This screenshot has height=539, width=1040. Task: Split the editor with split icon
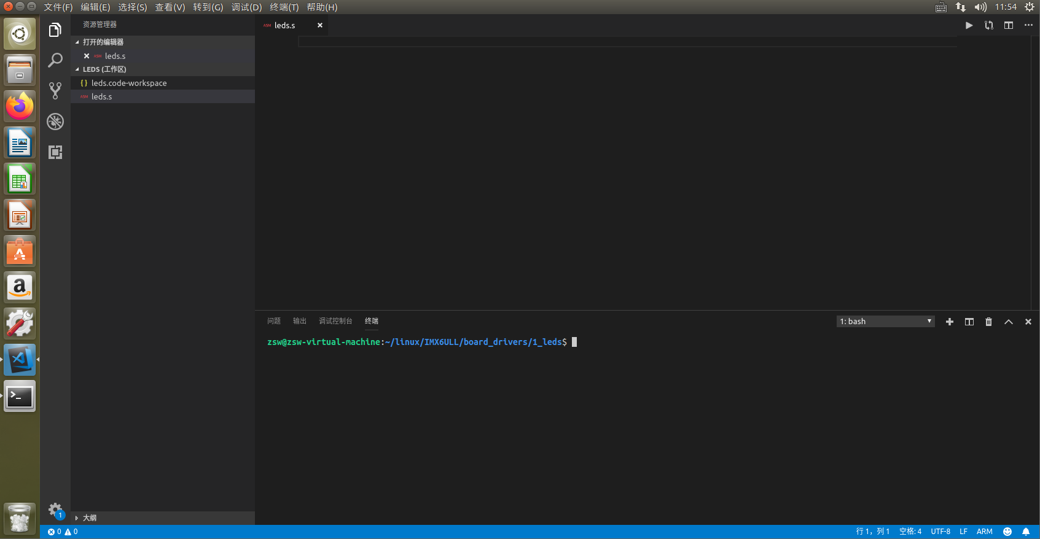point(1009,25)
